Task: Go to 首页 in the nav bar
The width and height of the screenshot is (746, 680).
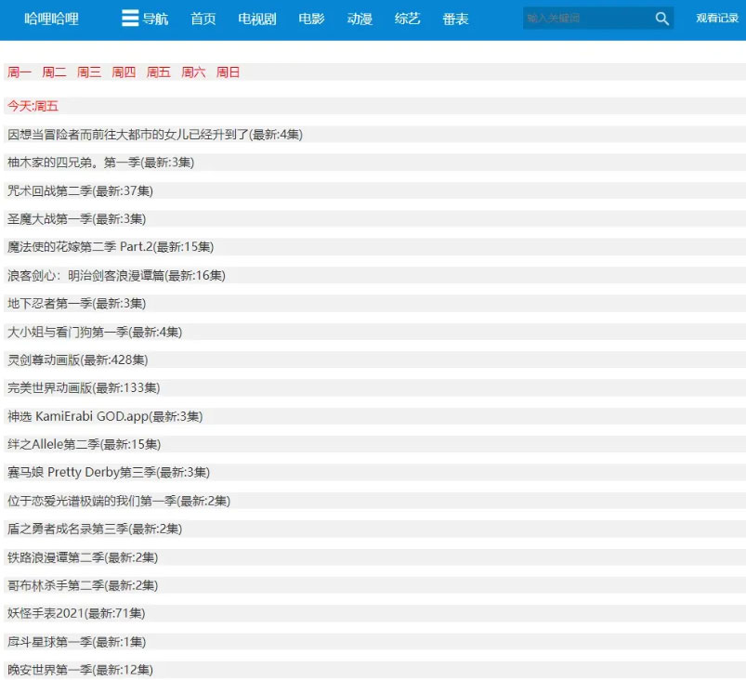Action: (x=203, y=19)
